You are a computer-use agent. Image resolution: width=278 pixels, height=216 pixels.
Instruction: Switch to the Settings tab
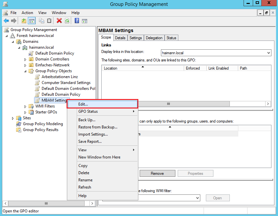pyautogui.click(x=136, y=38)
